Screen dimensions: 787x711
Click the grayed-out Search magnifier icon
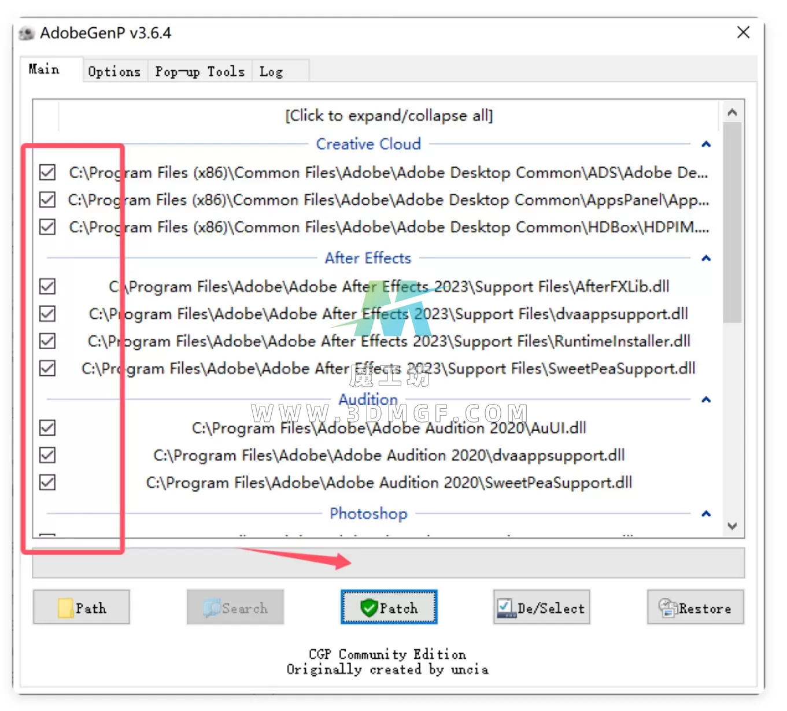point(212,608)
